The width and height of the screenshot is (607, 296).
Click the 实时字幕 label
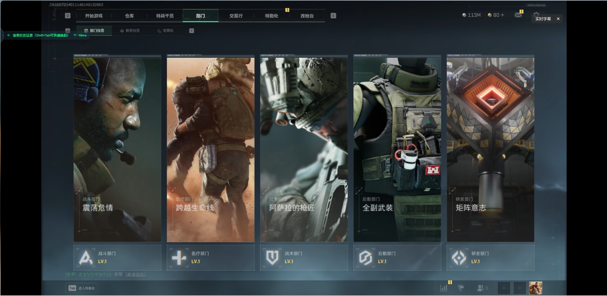[543, 19]
